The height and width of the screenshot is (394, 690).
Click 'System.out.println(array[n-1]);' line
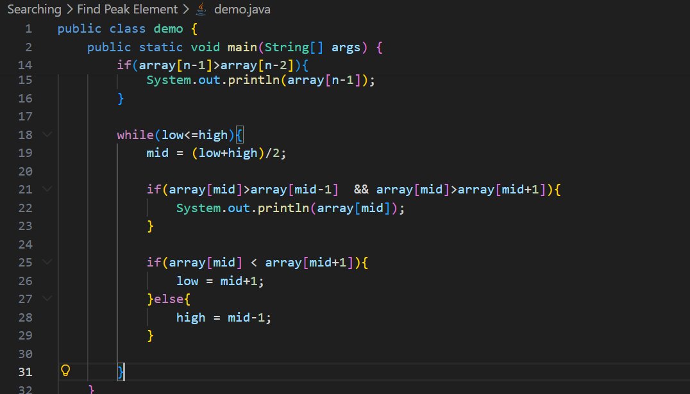260,80
